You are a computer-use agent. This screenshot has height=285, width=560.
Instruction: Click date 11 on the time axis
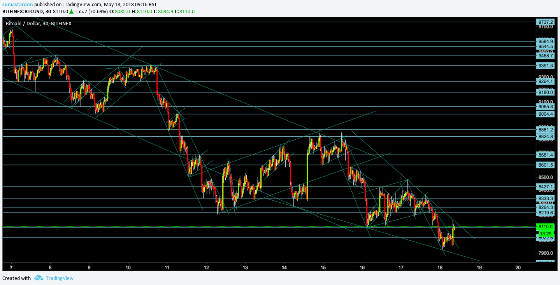(x=167, y=267)
